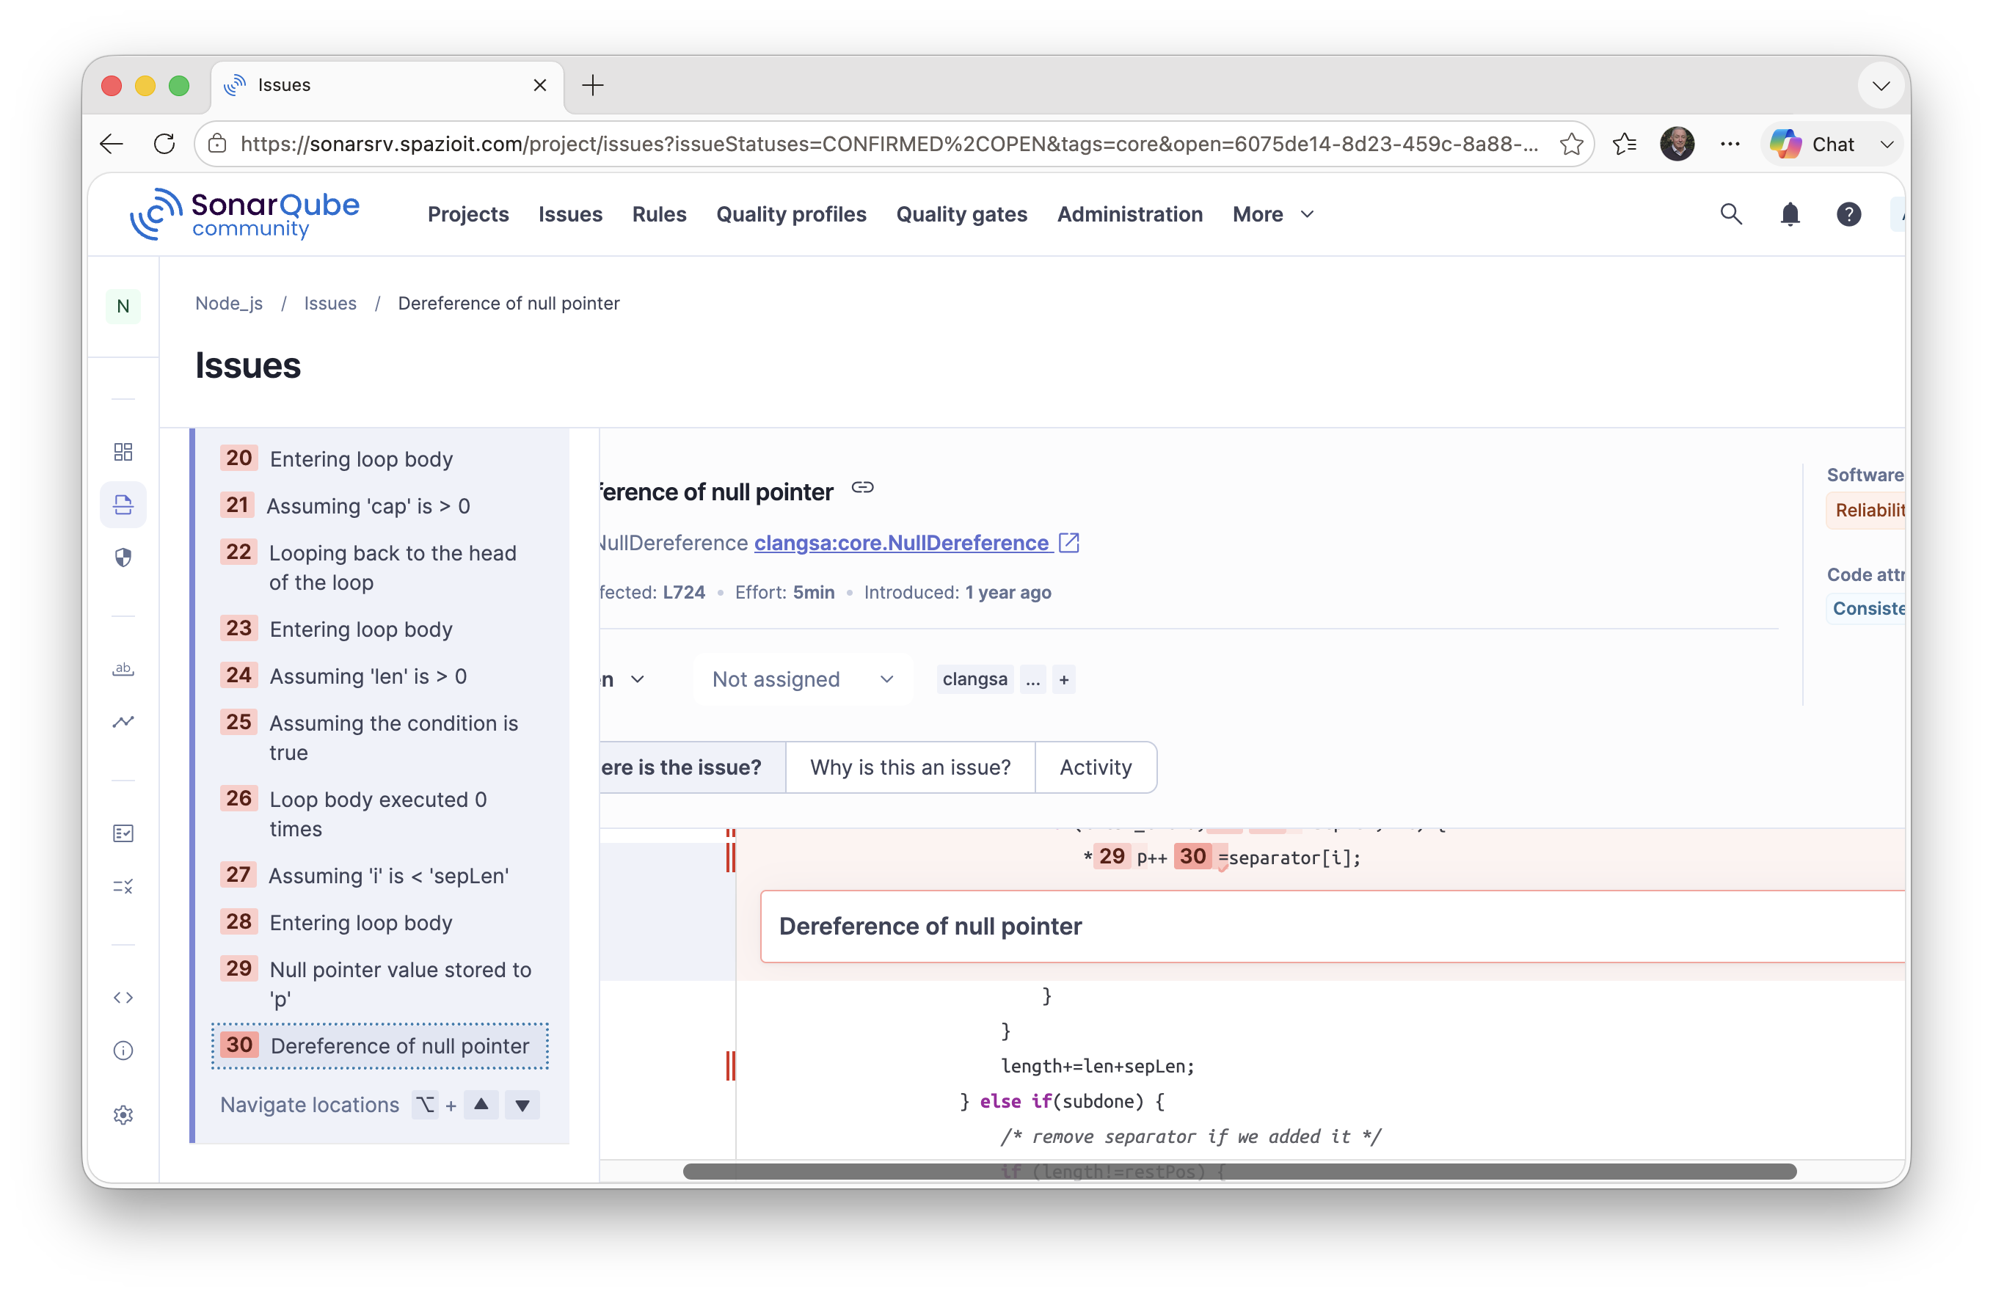Switch to Where is the issue tab

pos(692,767)
